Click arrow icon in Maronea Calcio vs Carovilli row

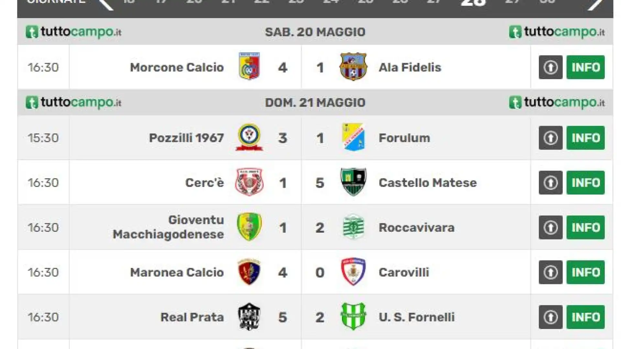tap(550, 272)
